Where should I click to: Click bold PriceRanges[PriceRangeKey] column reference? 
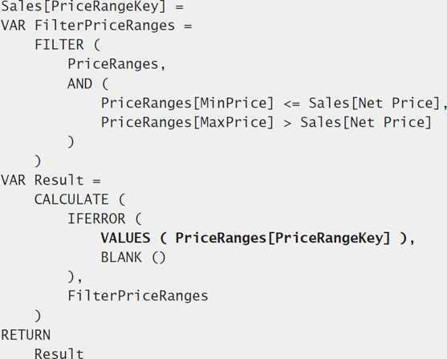coord(282,239)
